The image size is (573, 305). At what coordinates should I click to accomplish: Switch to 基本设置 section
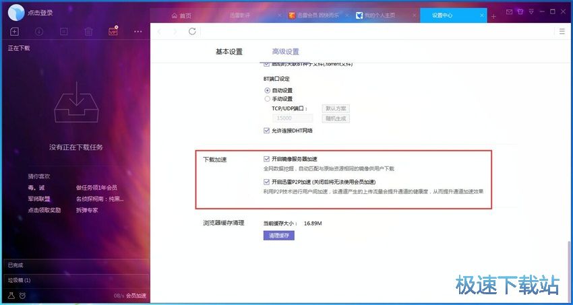pyautogui.click(x=229, y=52)
